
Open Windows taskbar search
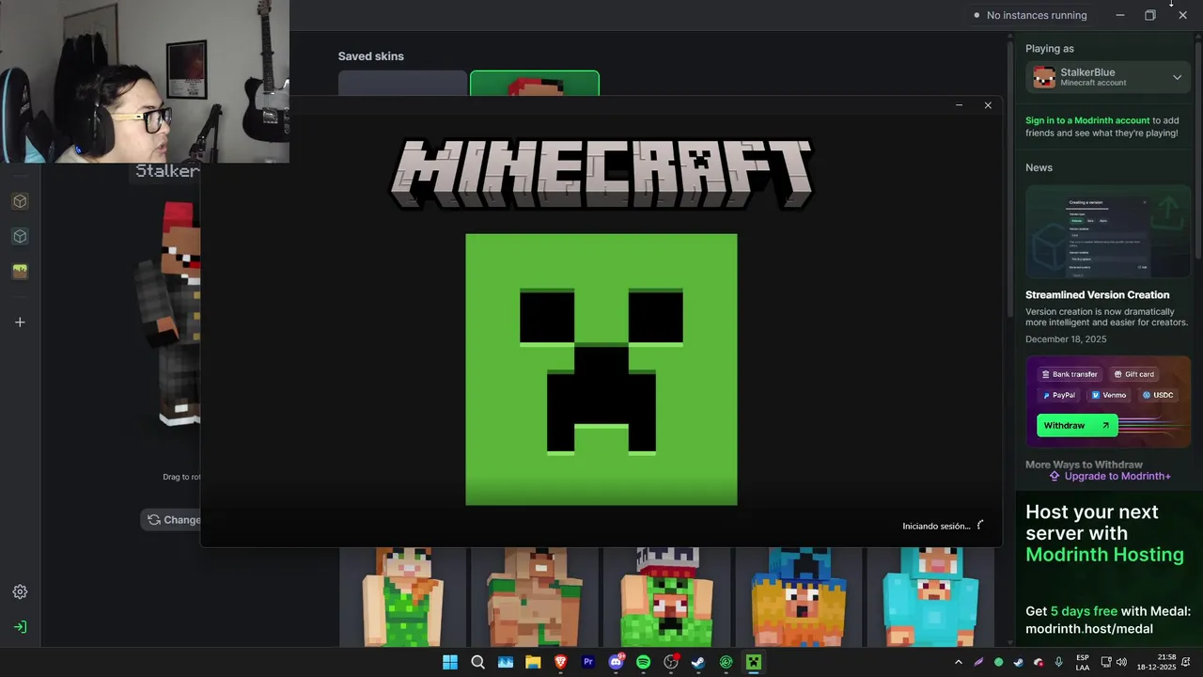tap(477, 662)
